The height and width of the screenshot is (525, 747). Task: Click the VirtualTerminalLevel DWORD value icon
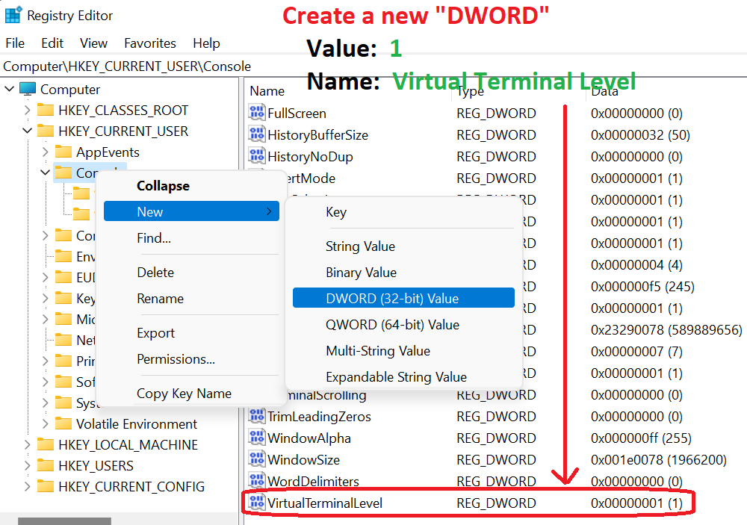(257, 503)
